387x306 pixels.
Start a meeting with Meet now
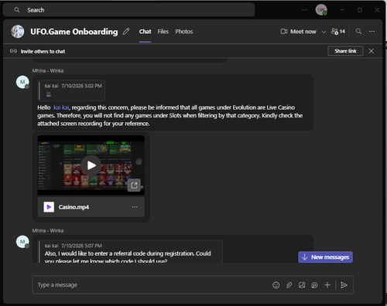[x=298, y=32]
